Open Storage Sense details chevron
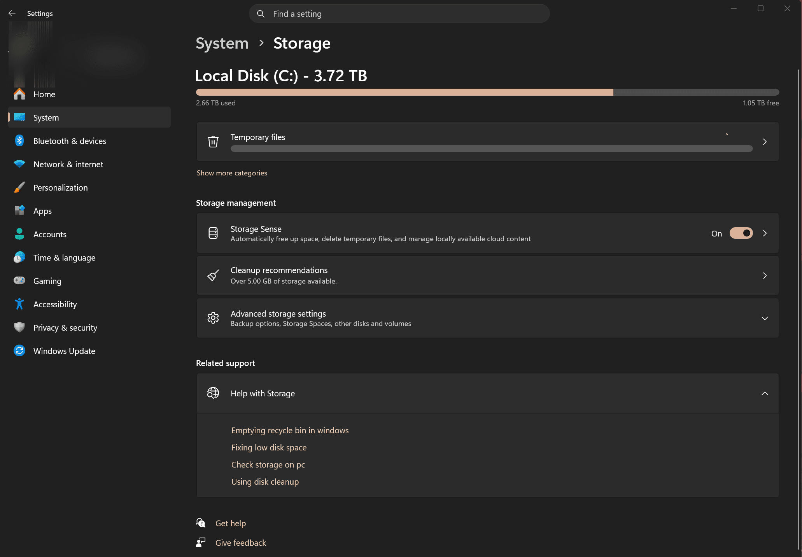The height and width of the screenshot is (557, 802). tap(765, 233)
